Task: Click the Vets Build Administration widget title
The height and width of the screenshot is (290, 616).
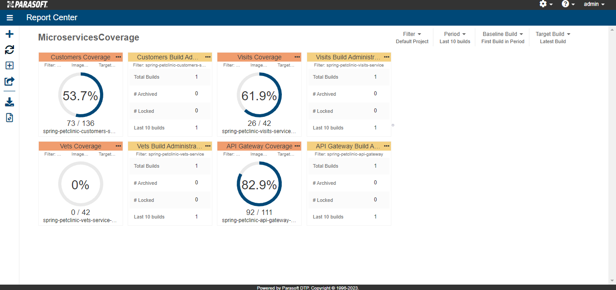Action: 170,146
